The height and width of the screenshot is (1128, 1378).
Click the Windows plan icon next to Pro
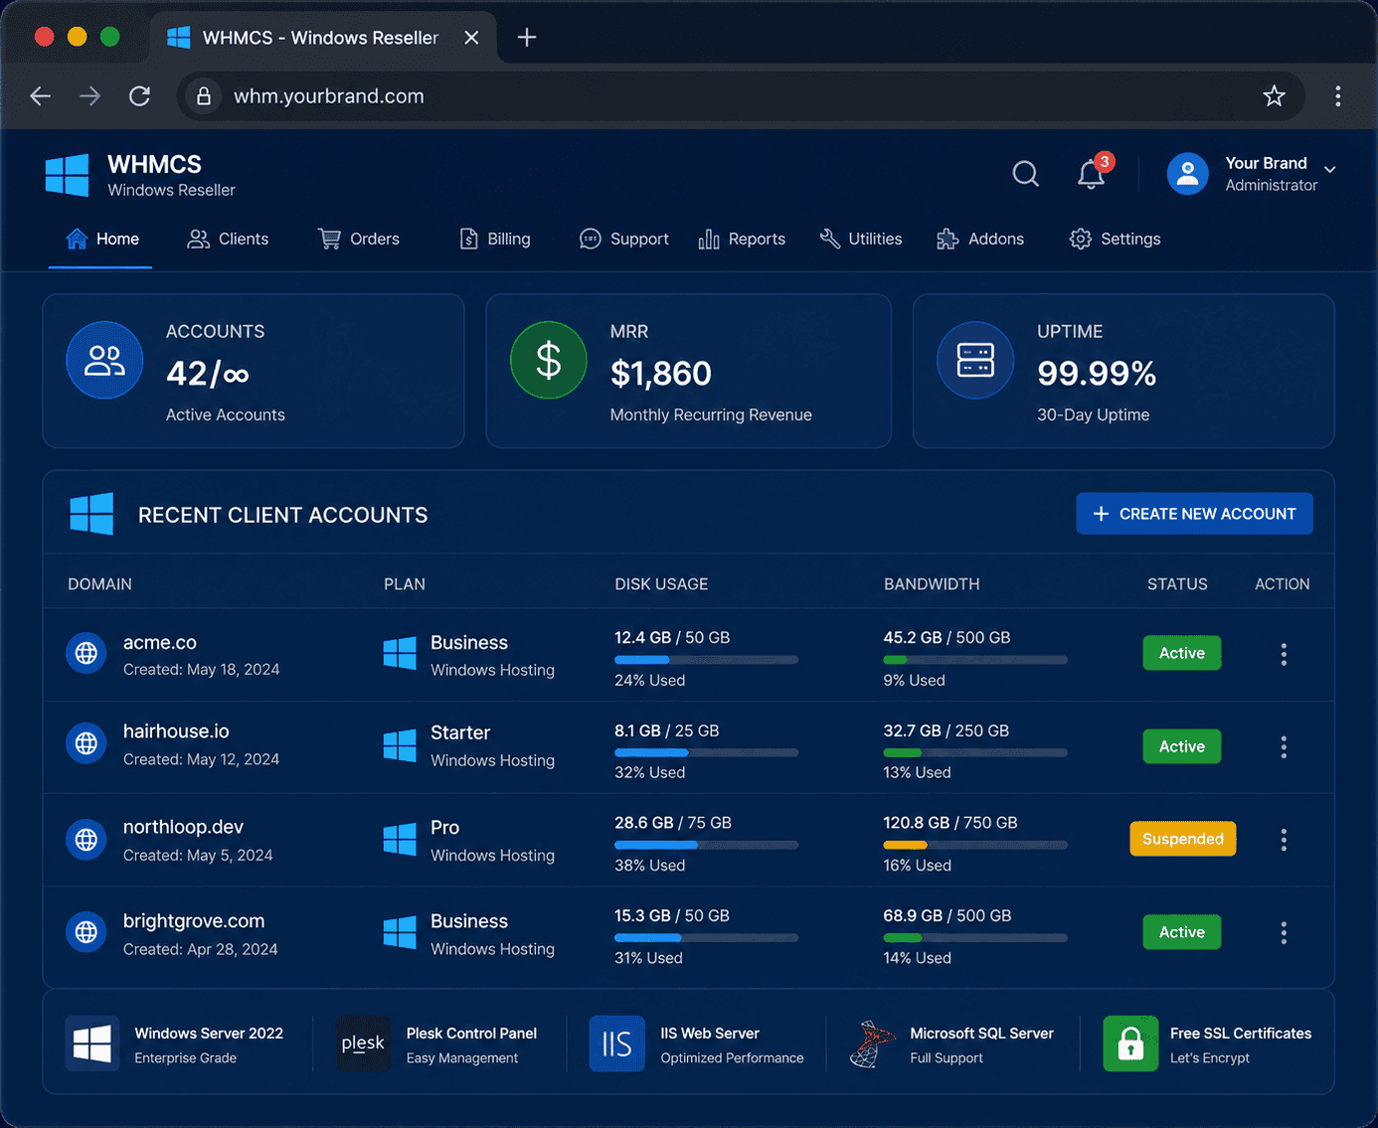coord(400,840)
